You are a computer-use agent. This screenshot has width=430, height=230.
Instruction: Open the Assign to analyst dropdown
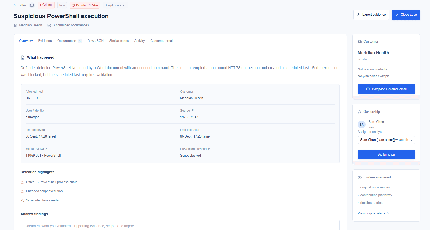(386, 140)
